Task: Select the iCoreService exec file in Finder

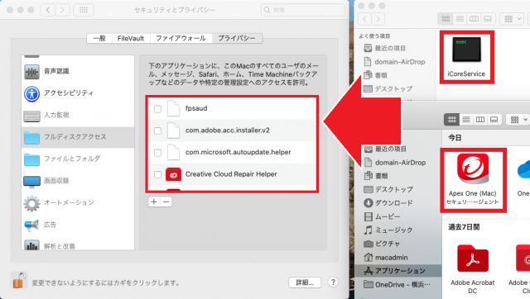Action: [466, 57]
